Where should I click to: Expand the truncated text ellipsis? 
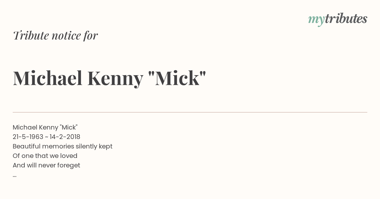(x=15, y=176)
